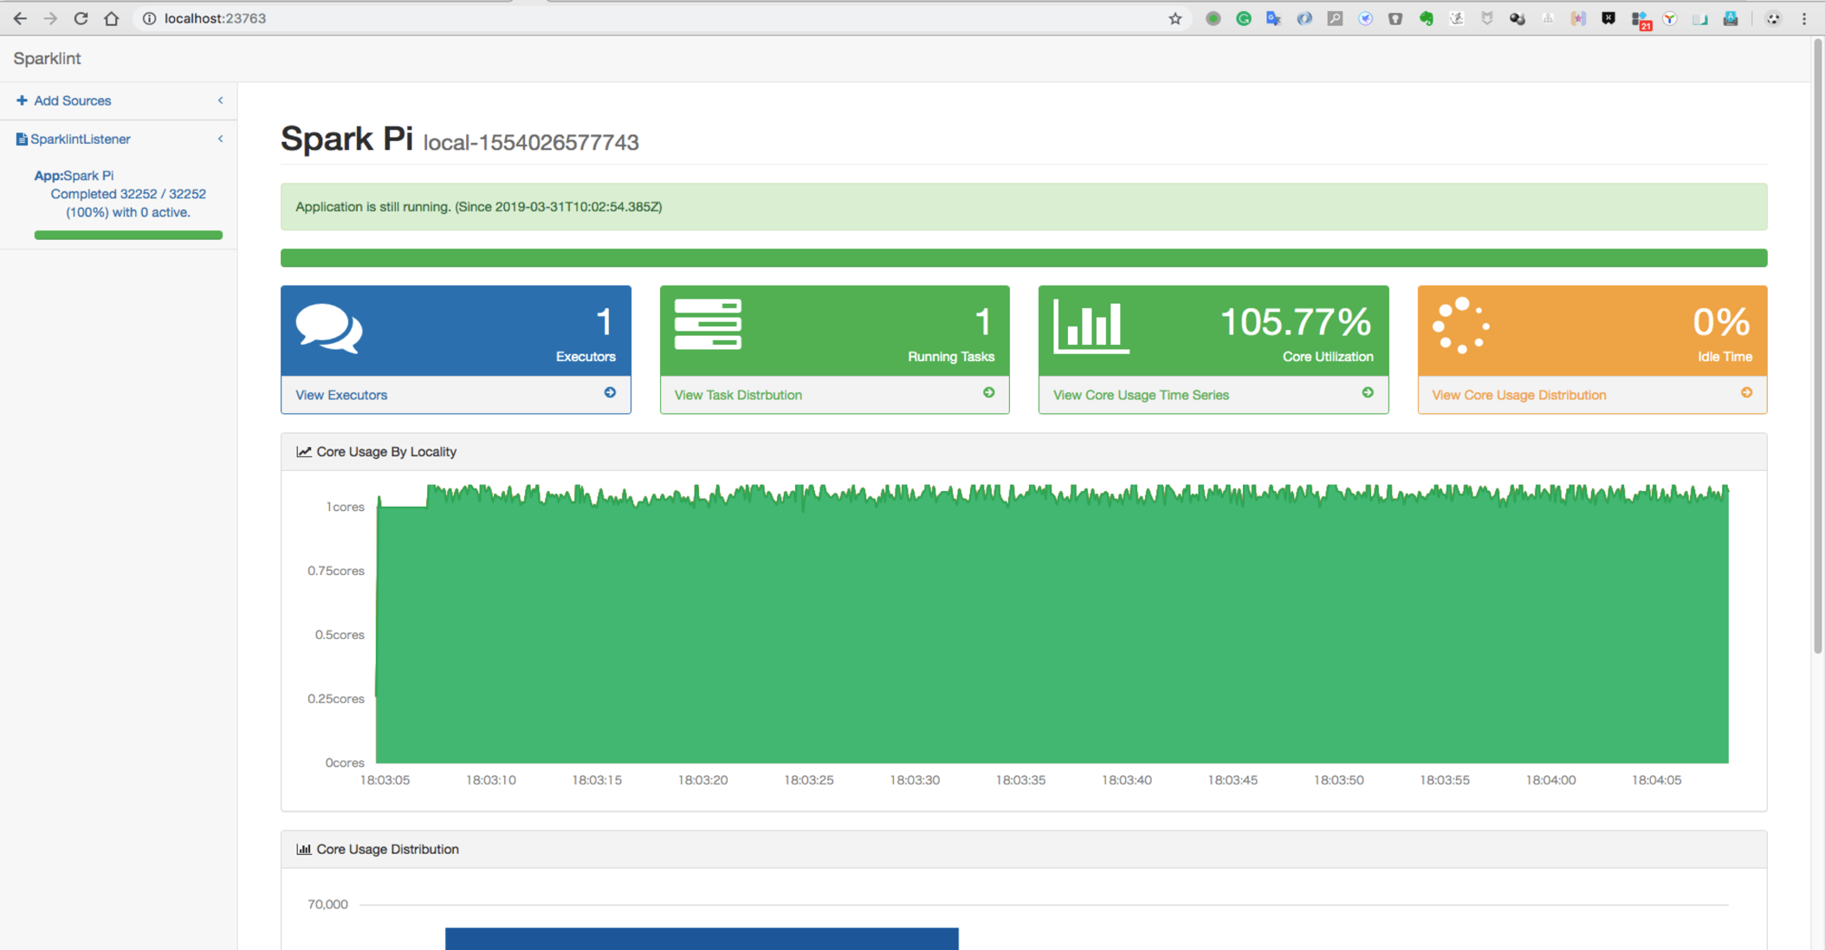Reload the page with the refresh icon
The image size is (1825, 950).
(81, 18)
